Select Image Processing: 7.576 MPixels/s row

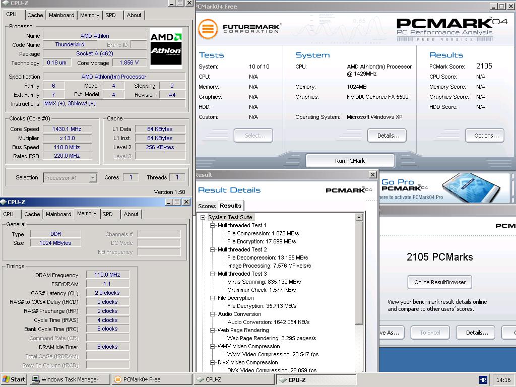(269, 266)
